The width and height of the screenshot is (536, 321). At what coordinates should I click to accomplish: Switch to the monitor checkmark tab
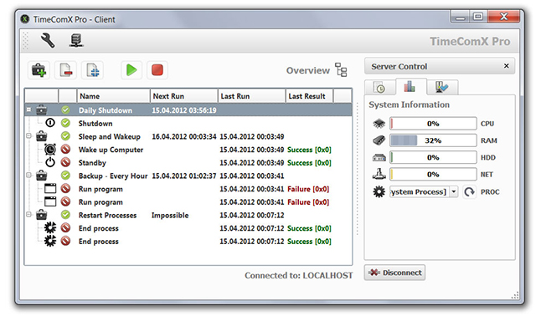[441, 88]
